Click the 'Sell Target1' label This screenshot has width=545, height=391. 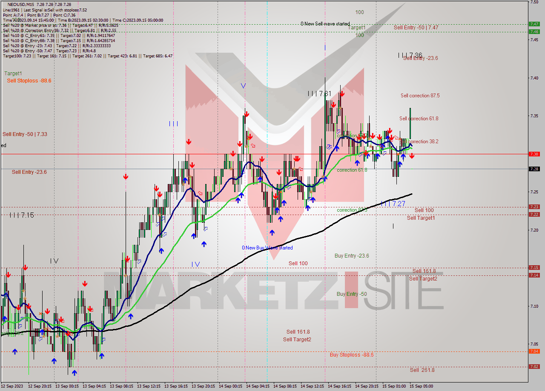(x=421, y=218)
